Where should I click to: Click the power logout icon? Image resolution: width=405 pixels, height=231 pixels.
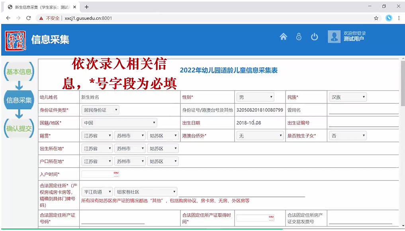315,37
